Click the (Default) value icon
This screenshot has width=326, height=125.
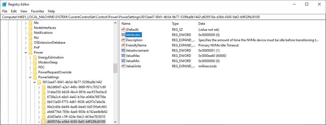123,30
